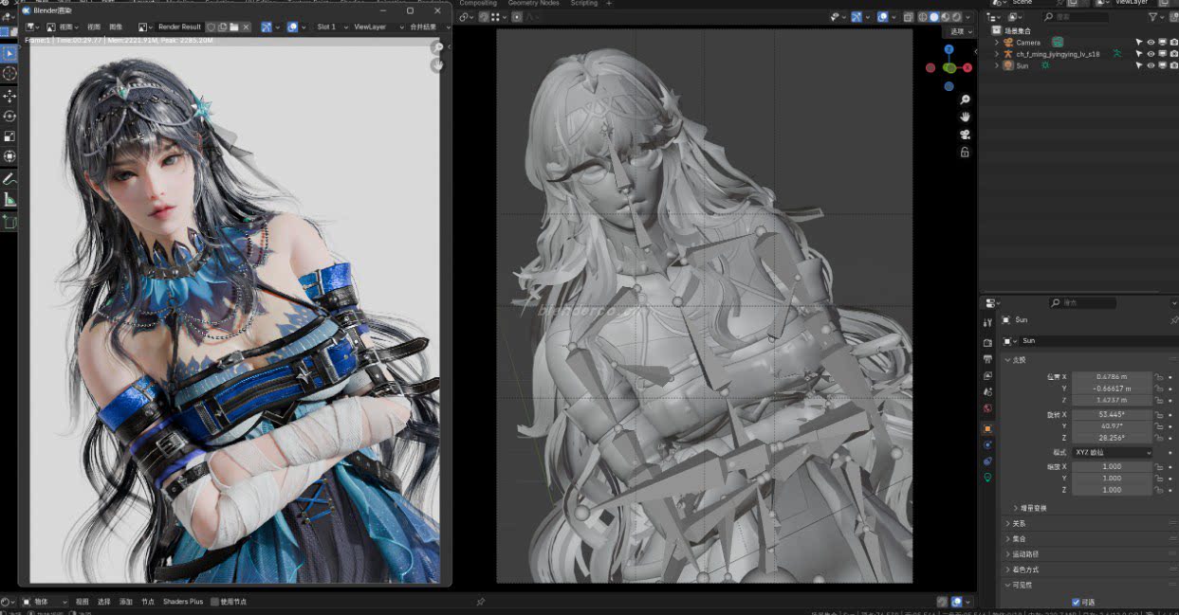Expand the Camera item in outliner
1179x615 pixels.
[x=996, y=43]
